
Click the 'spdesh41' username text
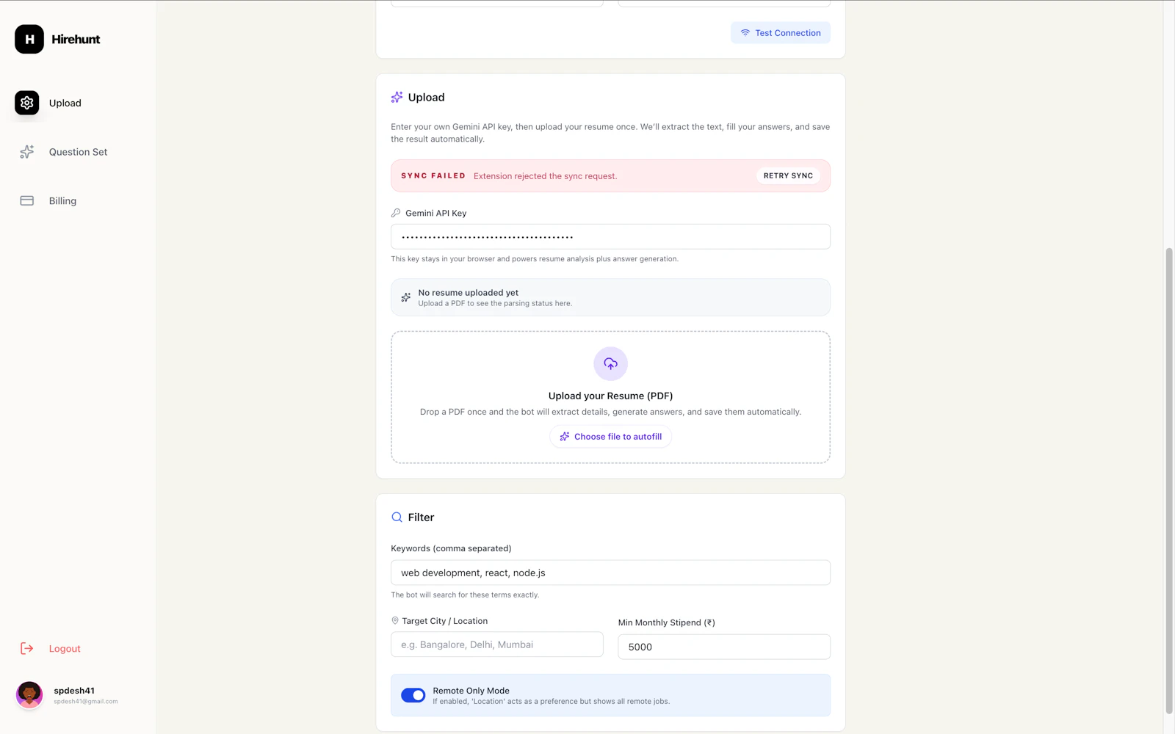point(74,691)
